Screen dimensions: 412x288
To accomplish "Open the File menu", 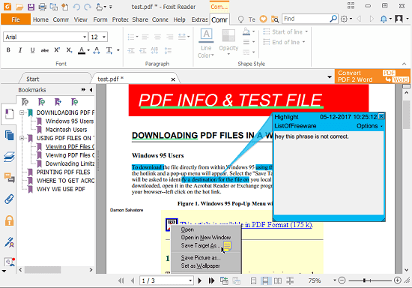I will pyautogui.click(x=16, y=19).
